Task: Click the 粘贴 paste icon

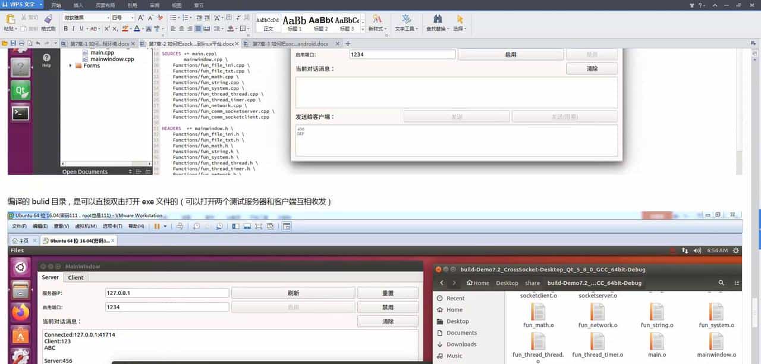Action: tap(10, 18)
